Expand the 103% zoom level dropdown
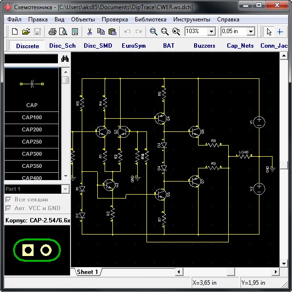 211,32
